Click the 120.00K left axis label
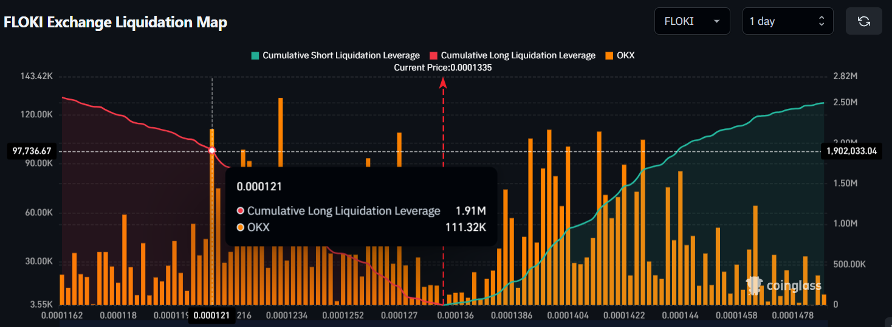This screenshot has width=892, height=327. (36, 114)
